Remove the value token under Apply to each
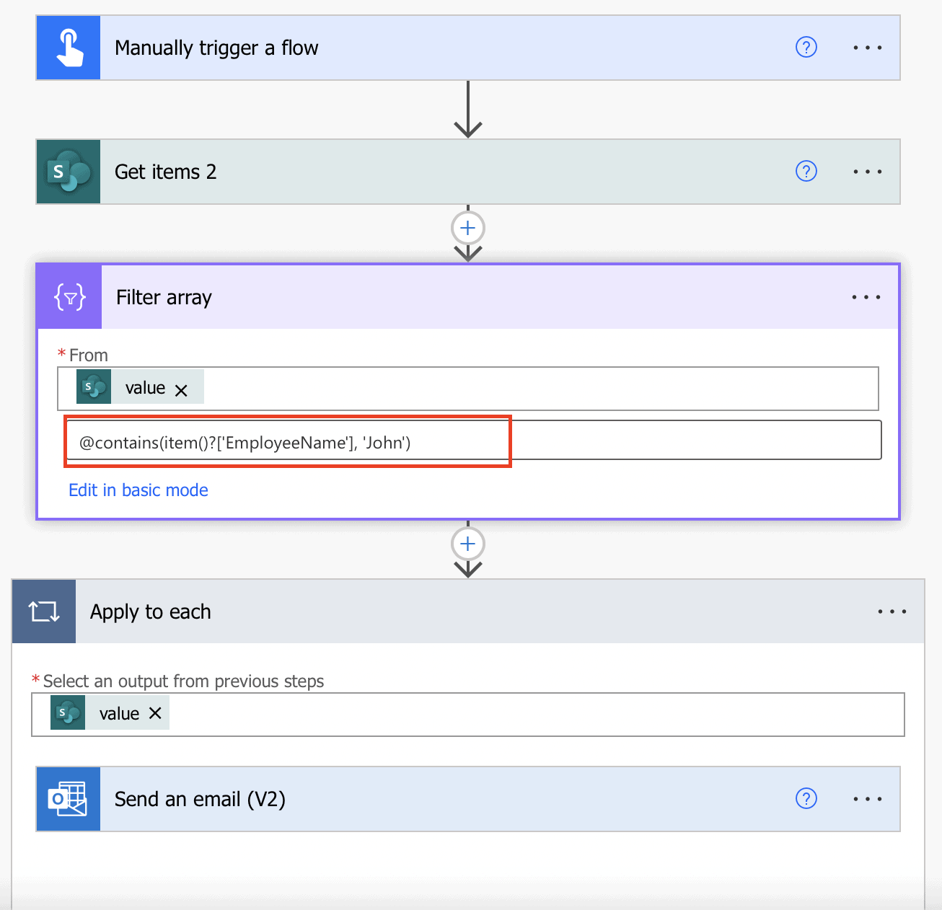Viewport: 942px width, 910px height. 155,713
